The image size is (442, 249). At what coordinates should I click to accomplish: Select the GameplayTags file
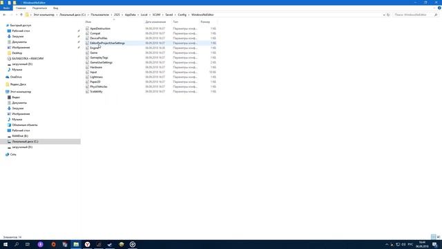click(99, 57)
